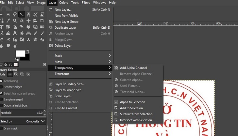Click Alpha to Selection entry
This screenshot has height=136, width=238.
(x=132, y=102)
